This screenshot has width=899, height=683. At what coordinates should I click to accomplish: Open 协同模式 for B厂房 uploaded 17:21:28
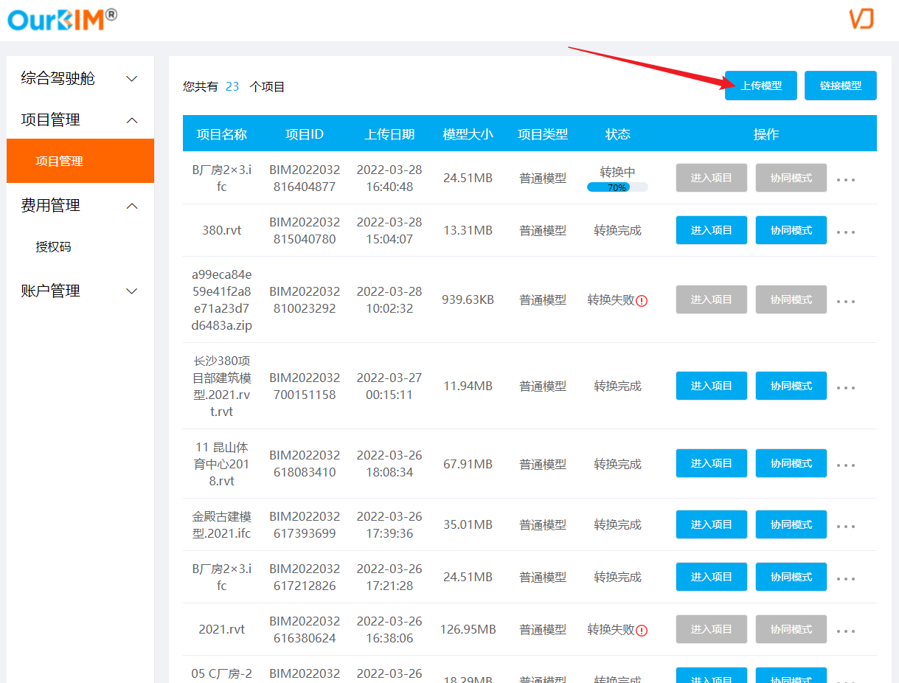(791, 577)
